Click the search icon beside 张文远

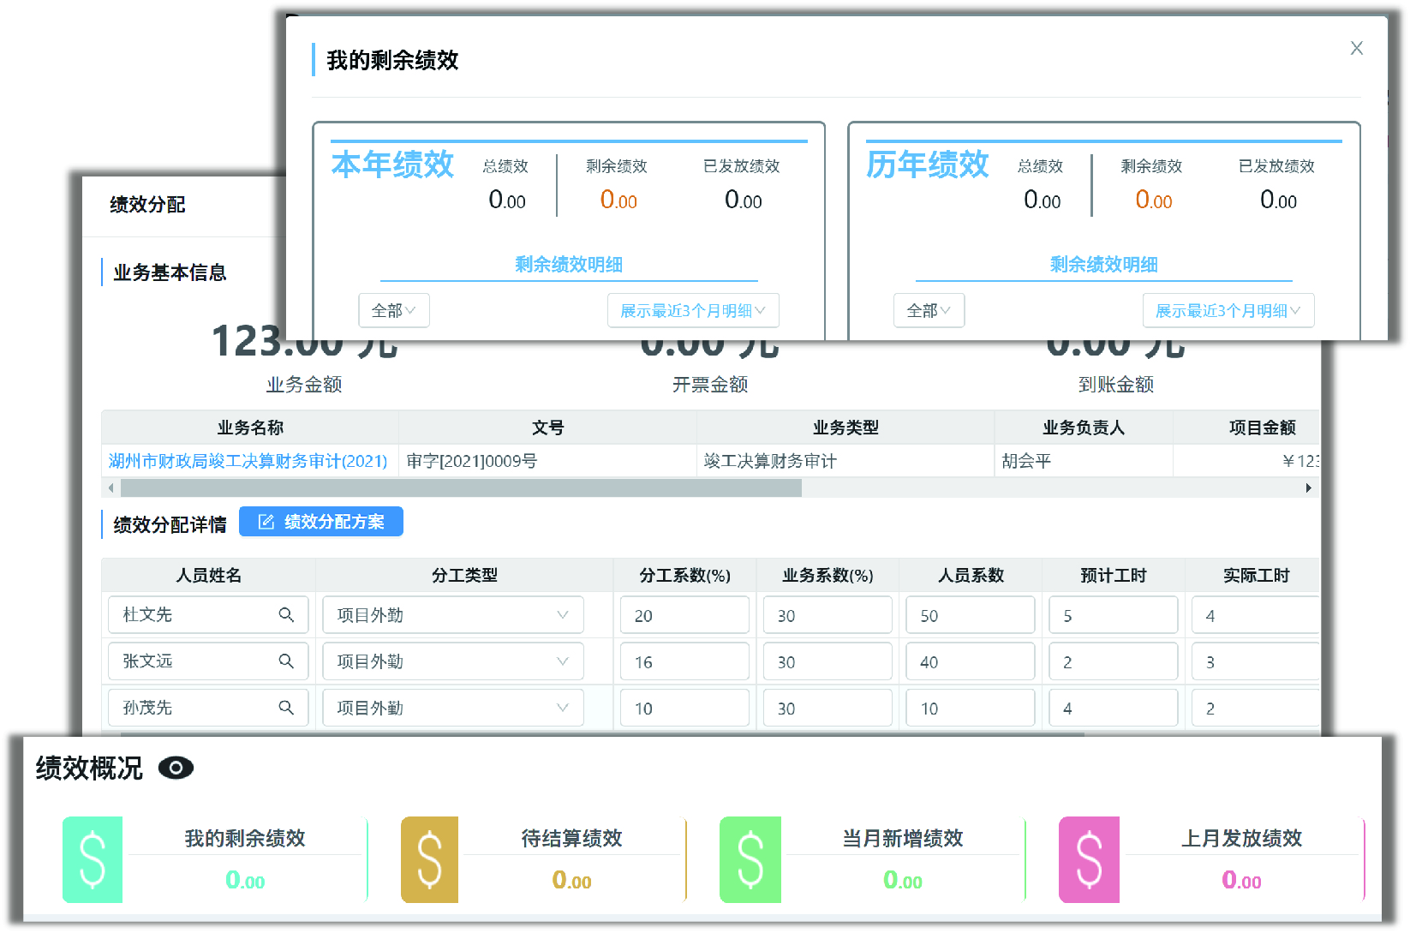click(286, 661)
